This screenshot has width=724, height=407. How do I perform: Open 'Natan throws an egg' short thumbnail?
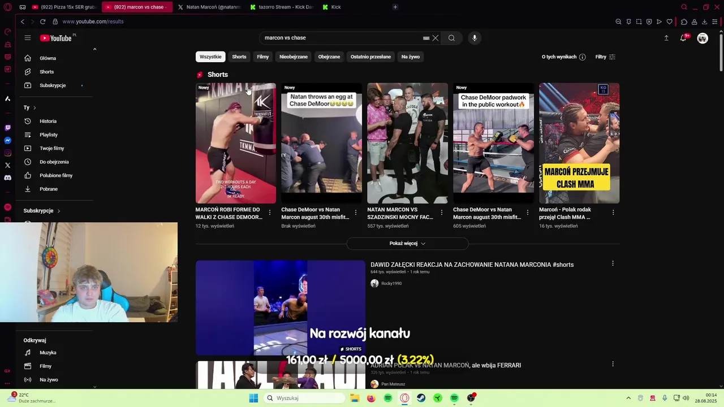click(321, 143)
